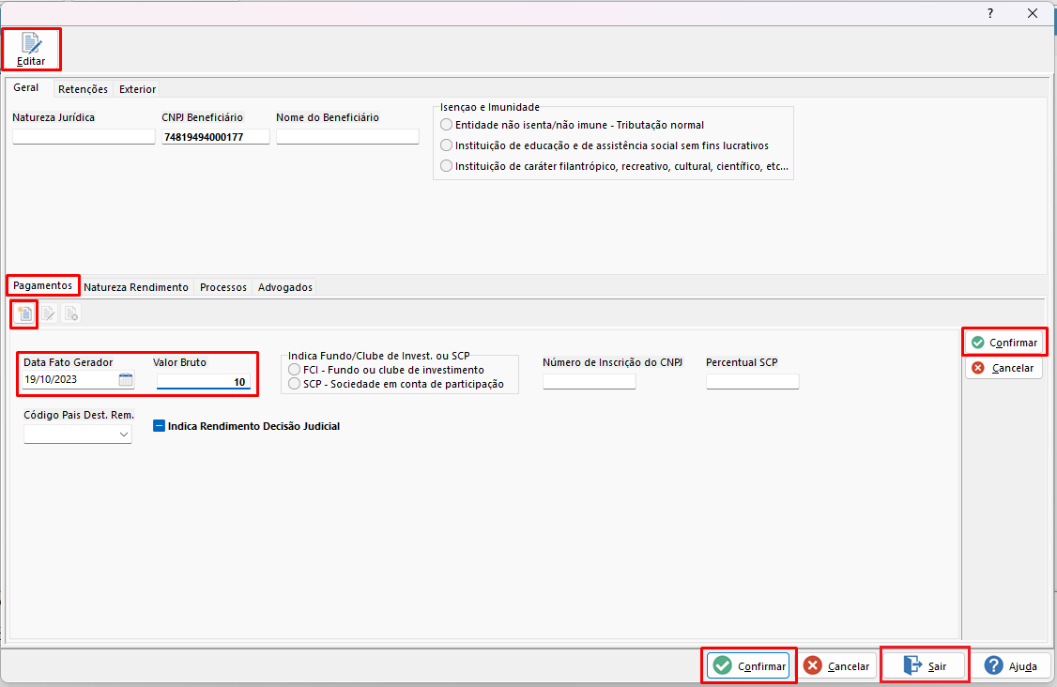The height and width of the screenshot is (687, 1057).
Task: Cancel the payment entry on right panel
Action: tap(1003, 368)
